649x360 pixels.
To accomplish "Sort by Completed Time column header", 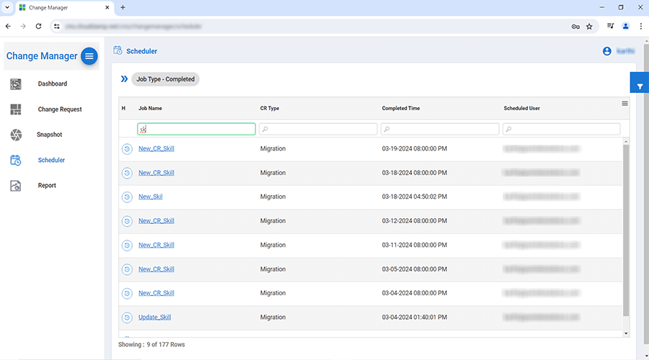I will 401,108.
